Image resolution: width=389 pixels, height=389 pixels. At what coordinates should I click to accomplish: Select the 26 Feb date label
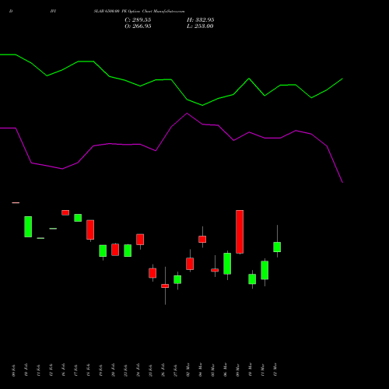(x=163, y=370)
